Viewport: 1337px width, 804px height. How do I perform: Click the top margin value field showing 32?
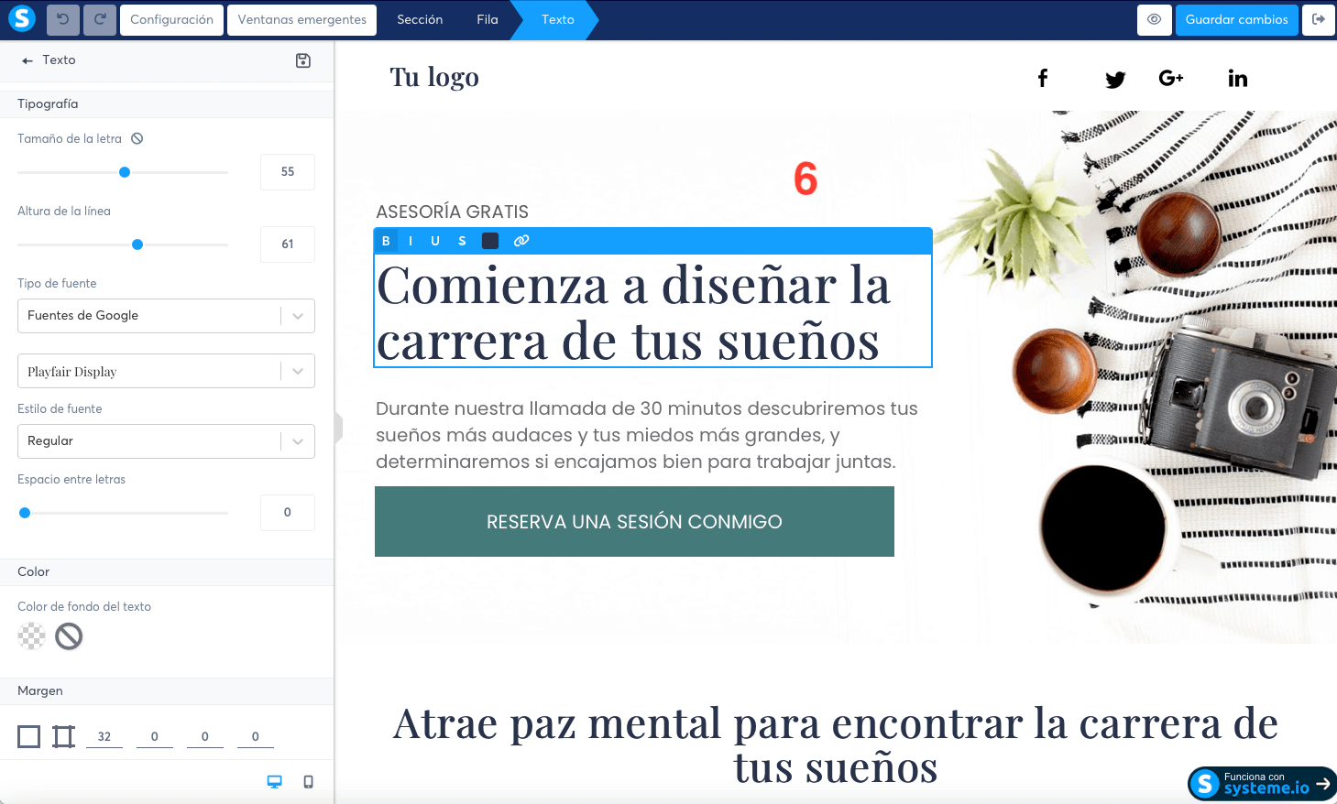[x=104, y=735]
